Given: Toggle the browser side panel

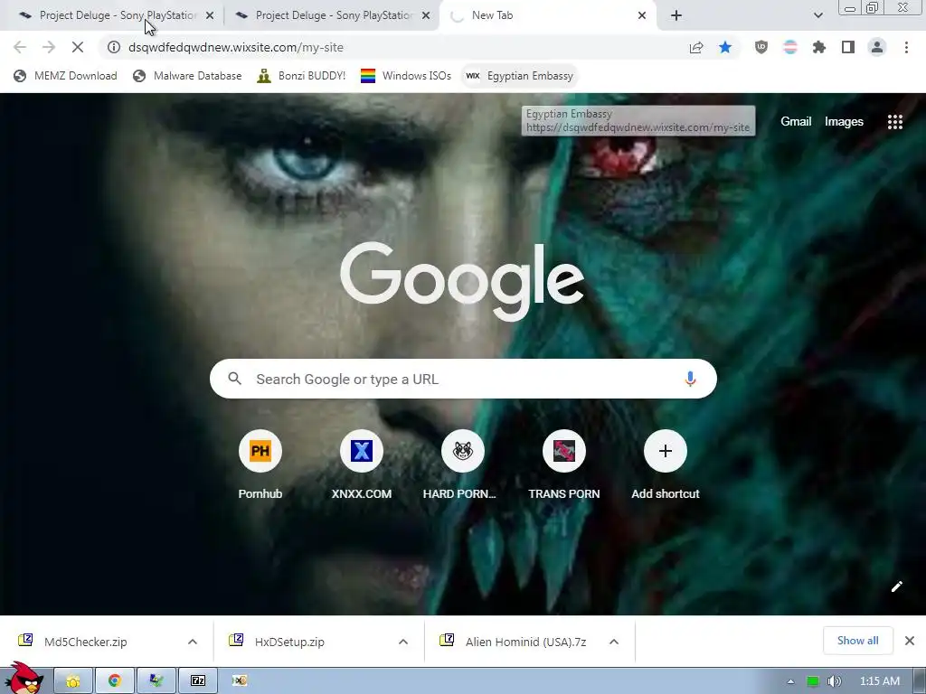Looking at the screenshot, I should pyautogui.click(x=848, y=47).
